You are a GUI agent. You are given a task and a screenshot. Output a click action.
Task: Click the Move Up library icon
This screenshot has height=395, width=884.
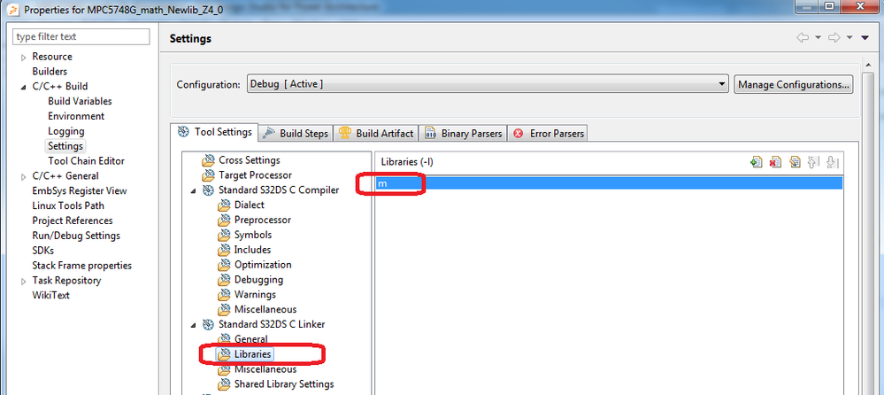tap(812, 162)
